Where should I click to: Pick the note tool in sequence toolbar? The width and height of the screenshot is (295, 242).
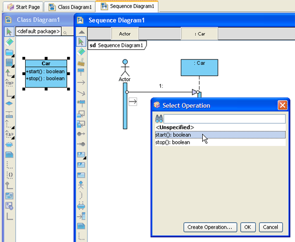[81, 226]
